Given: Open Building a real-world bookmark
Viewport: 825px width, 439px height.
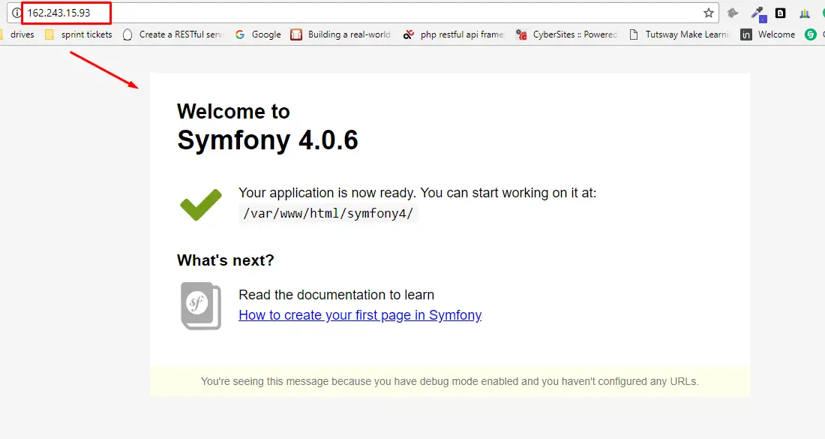Looking at the screenshot, I should click(x=341, y=35).
